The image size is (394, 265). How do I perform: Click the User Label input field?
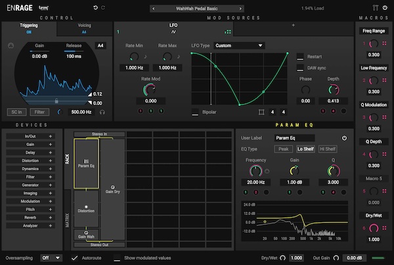[294, 138]
